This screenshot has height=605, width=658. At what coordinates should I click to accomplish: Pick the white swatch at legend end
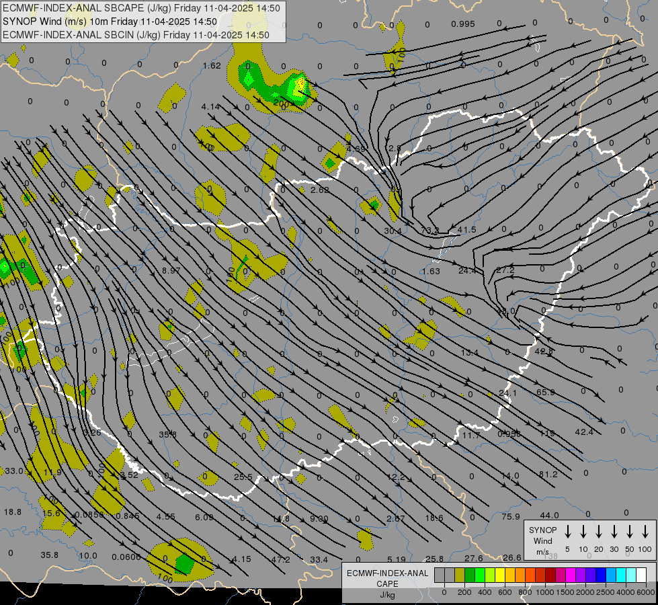642,575
